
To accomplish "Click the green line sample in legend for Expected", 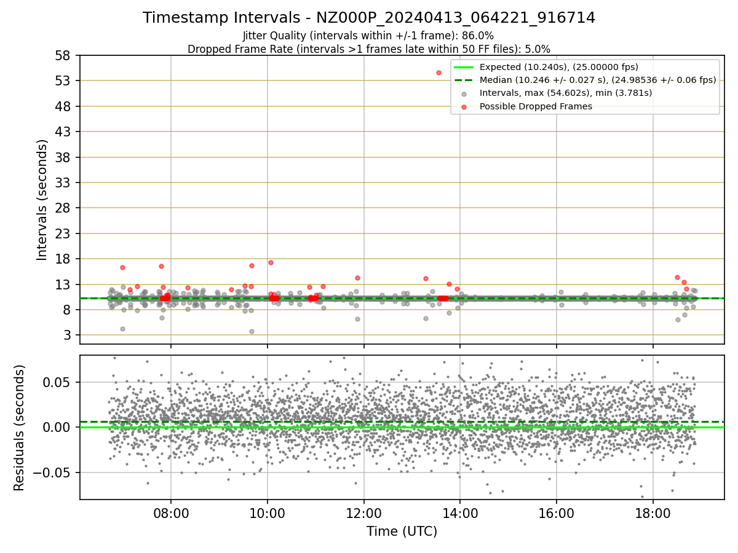I will click(464, 68).
